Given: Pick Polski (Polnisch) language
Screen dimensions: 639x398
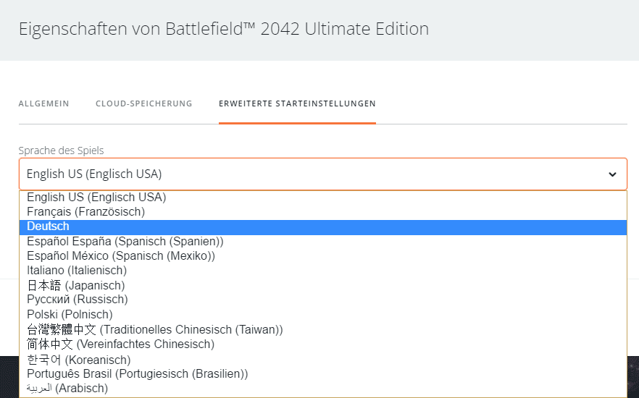Looking at the screenshot, I should click(x=323, y=315).
